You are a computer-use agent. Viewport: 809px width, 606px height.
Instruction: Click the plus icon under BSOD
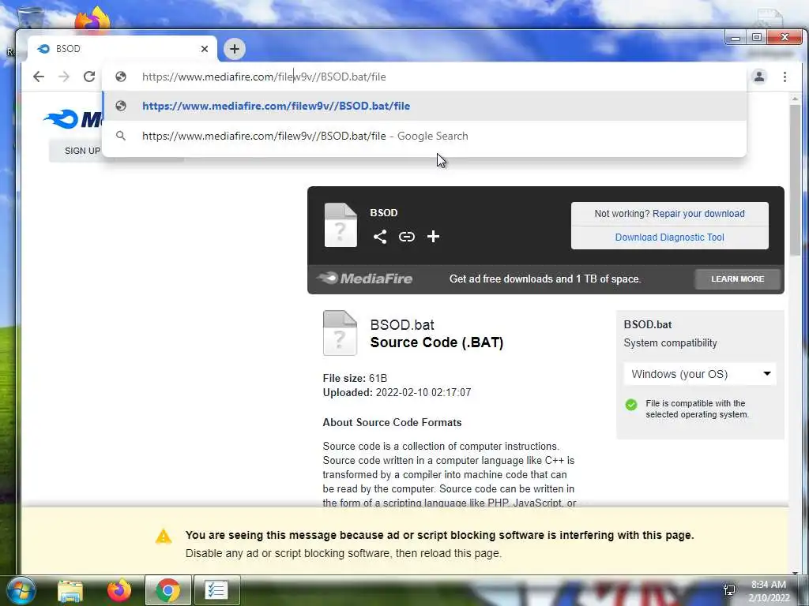(x=434, y=237)
